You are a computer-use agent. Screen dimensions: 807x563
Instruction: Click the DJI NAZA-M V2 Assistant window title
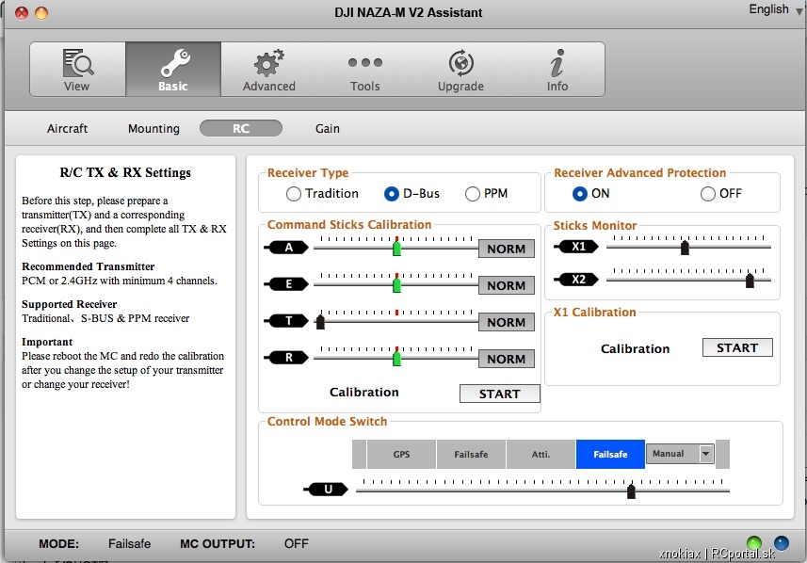408,12
